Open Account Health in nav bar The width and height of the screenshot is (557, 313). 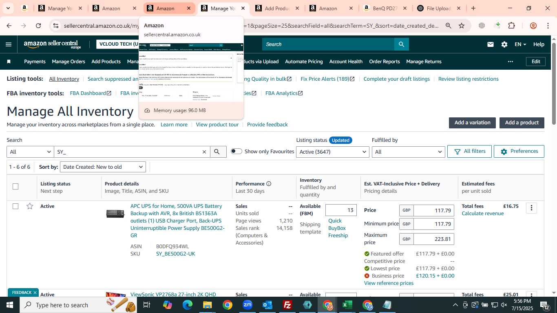coord(346,62)
